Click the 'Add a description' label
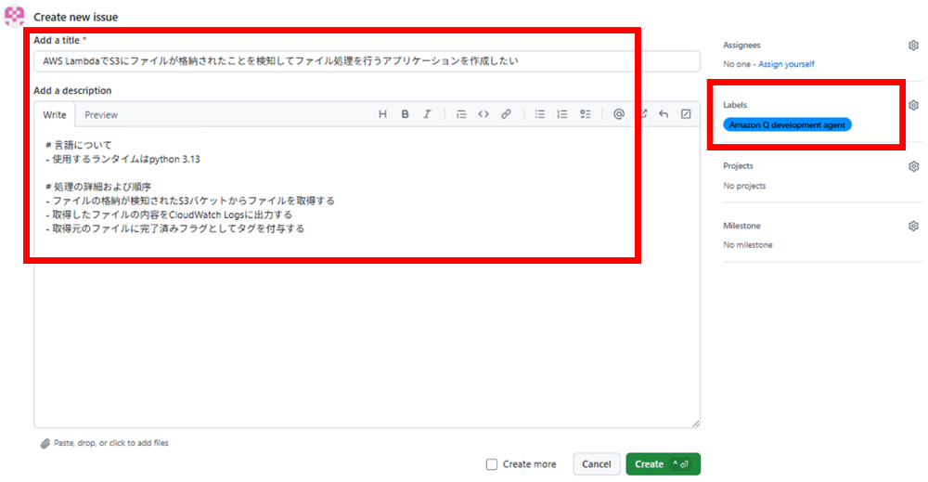The image size is (928, 482). pyautogui.click(x=72, y=91)
